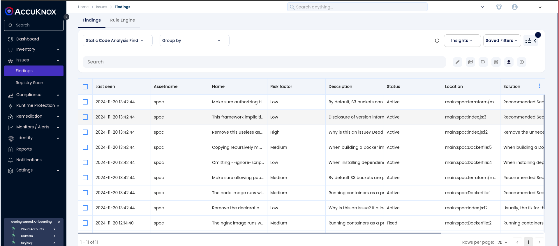Collapse the sidebar with the arrow toggle
This screenshot has height=246, width=559.
pyautogui.click(x=67, y=17)
